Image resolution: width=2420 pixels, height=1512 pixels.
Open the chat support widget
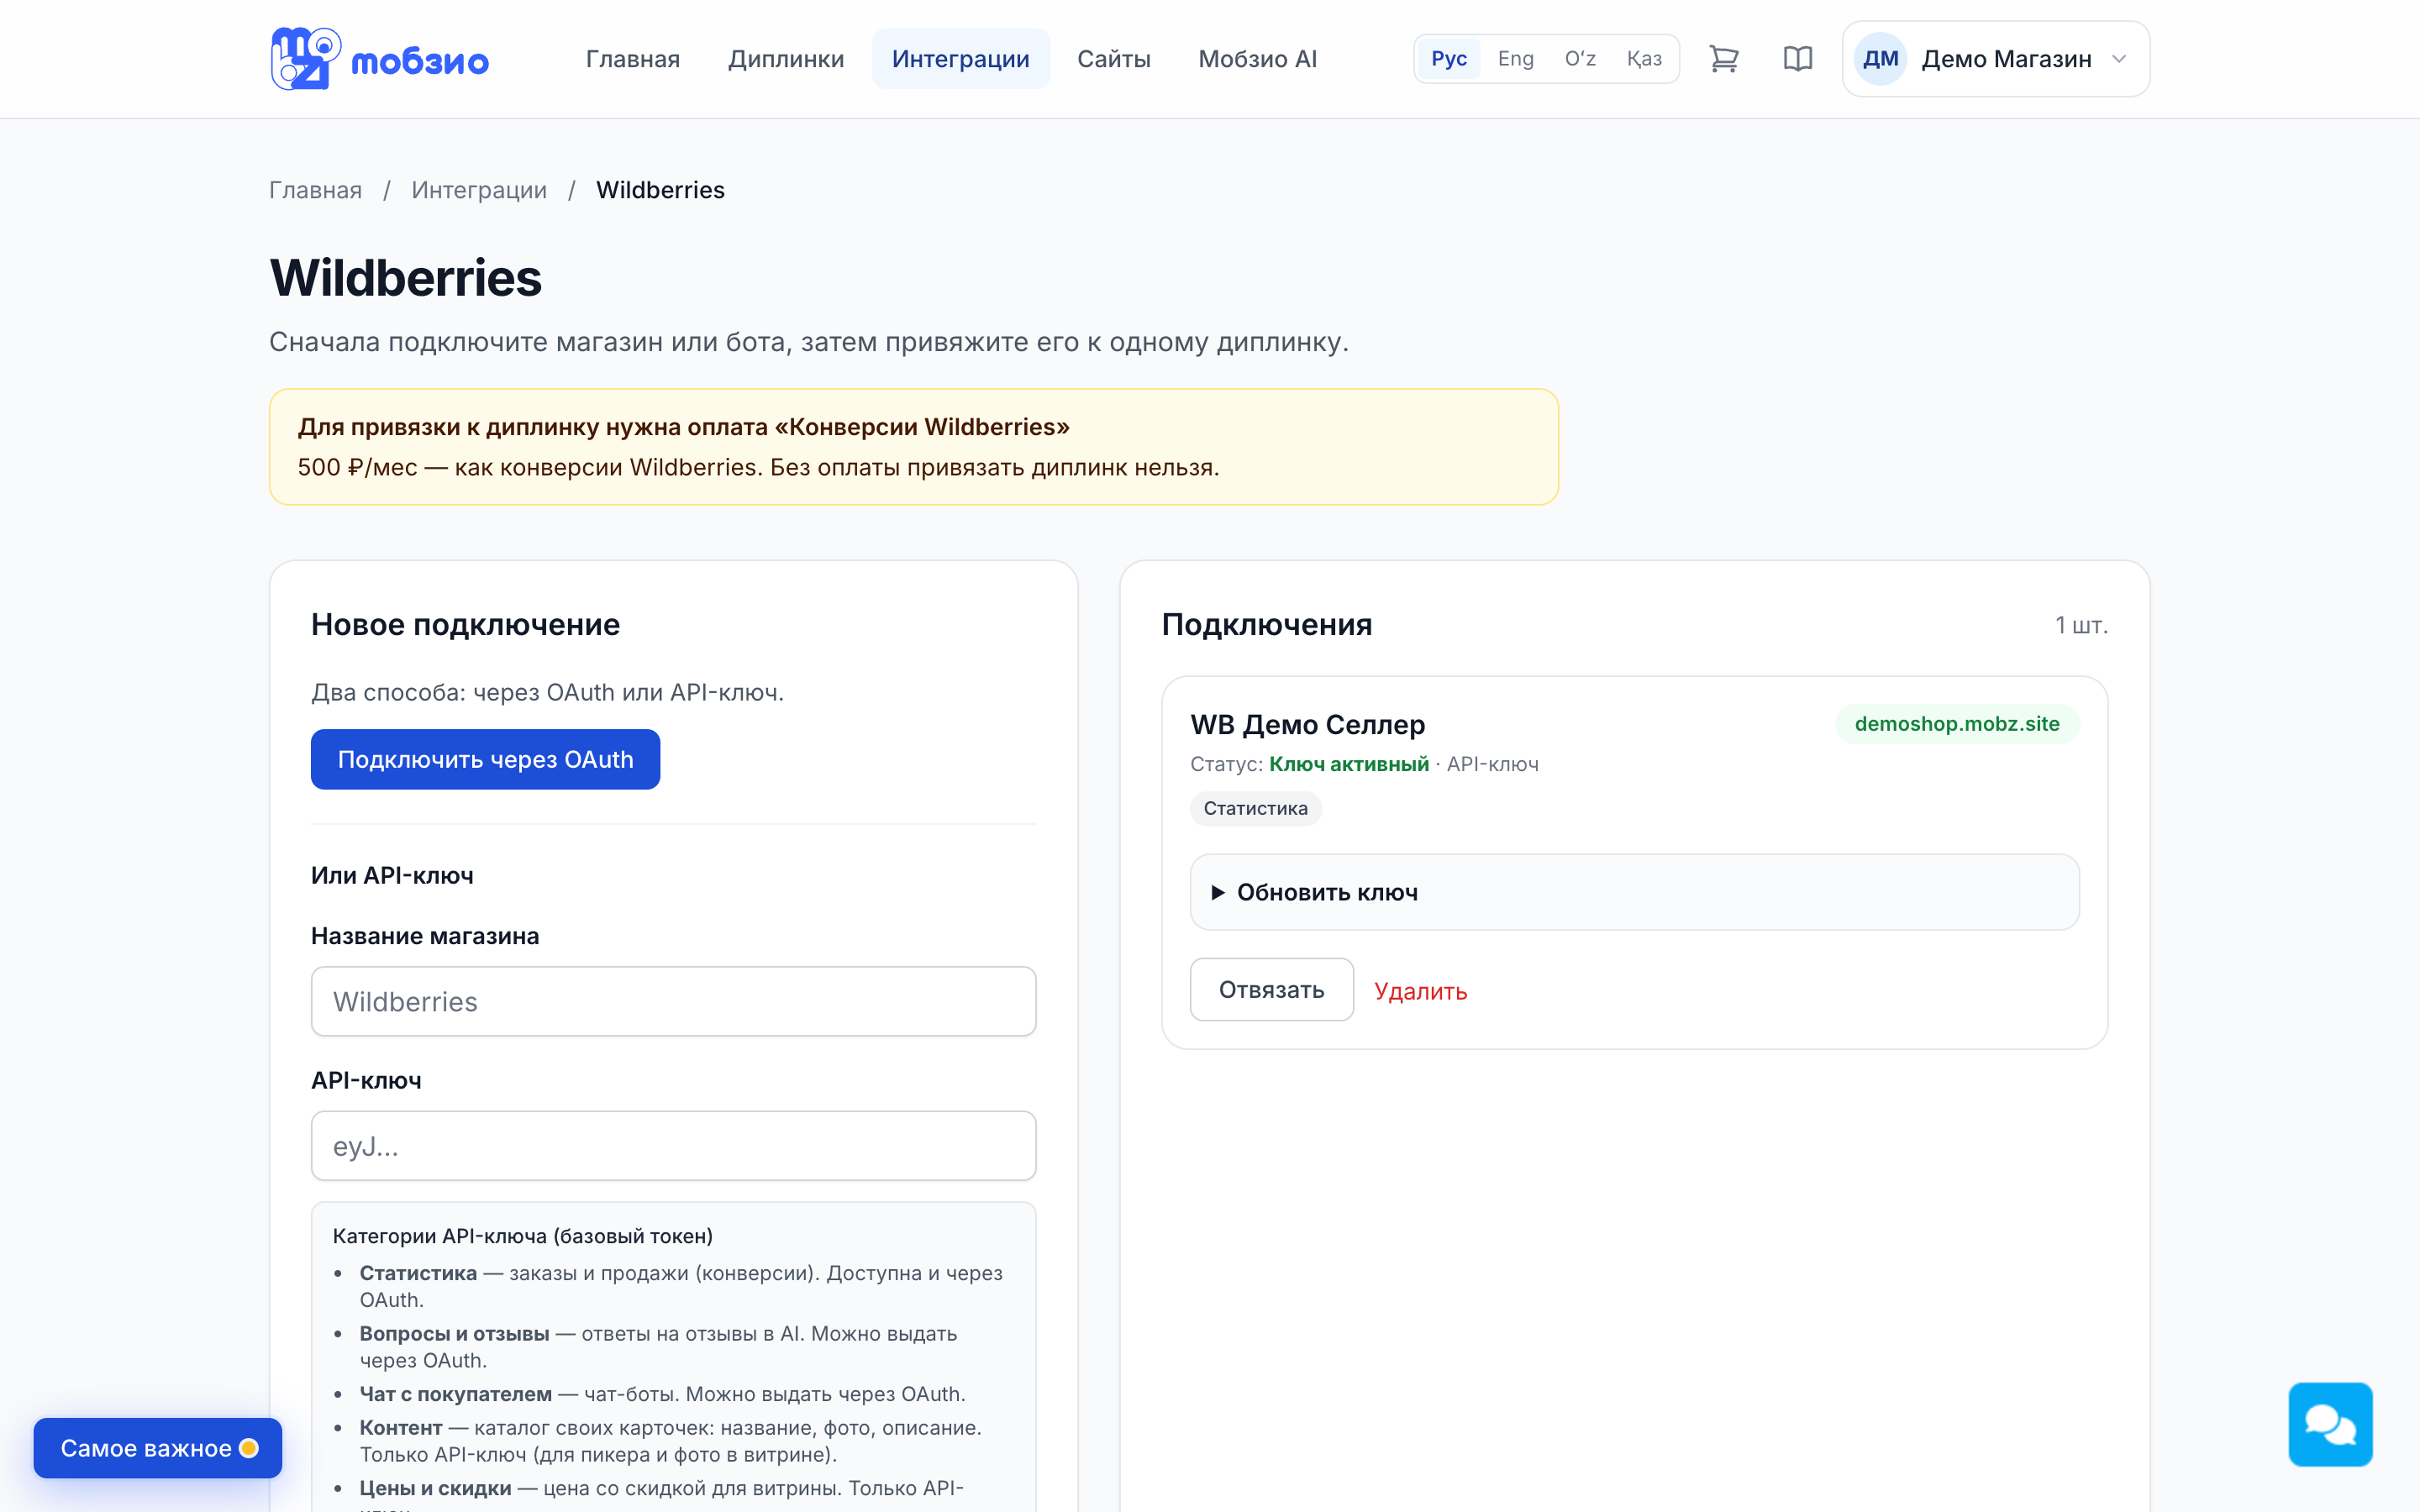coord(2330,1424)
